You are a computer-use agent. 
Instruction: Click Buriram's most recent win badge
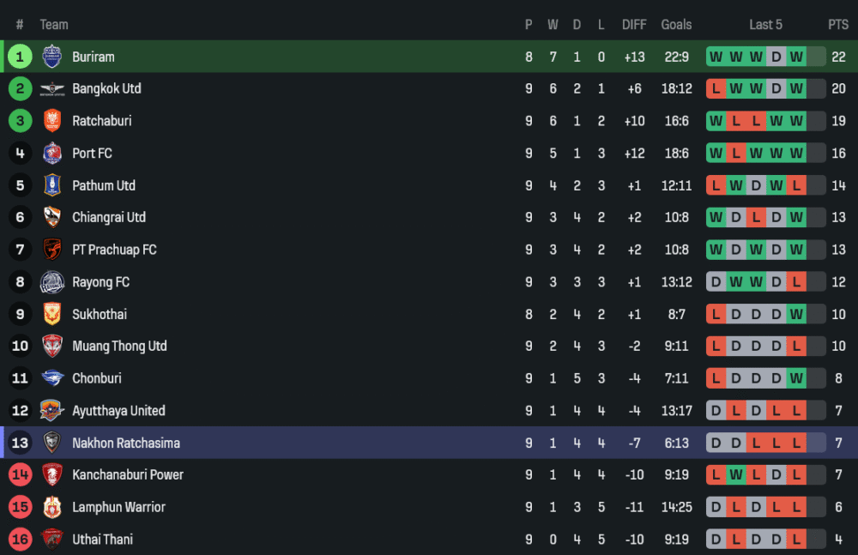tap(797, 57)
